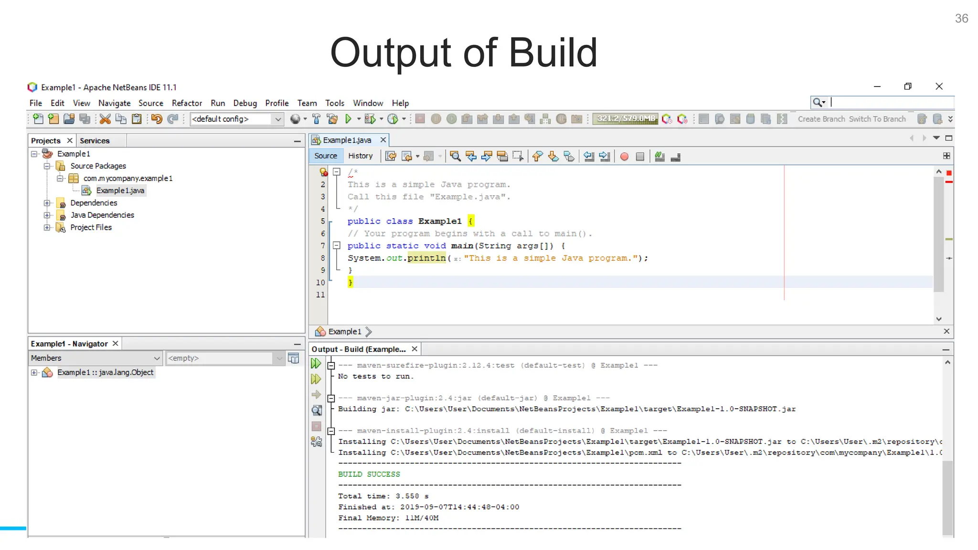Open the Refactor menu
Screen dimensions: 978x550
click(x=187, y=103)
